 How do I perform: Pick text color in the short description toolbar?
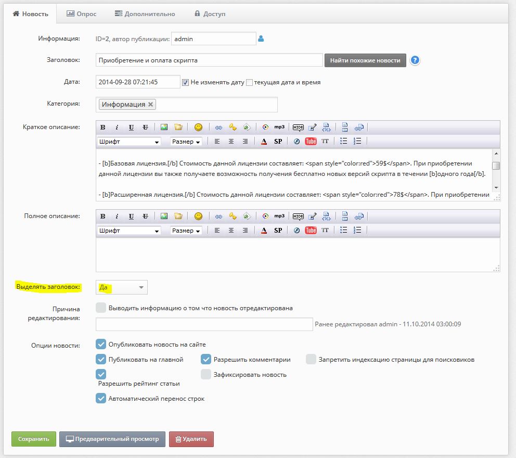coord(264,142)
